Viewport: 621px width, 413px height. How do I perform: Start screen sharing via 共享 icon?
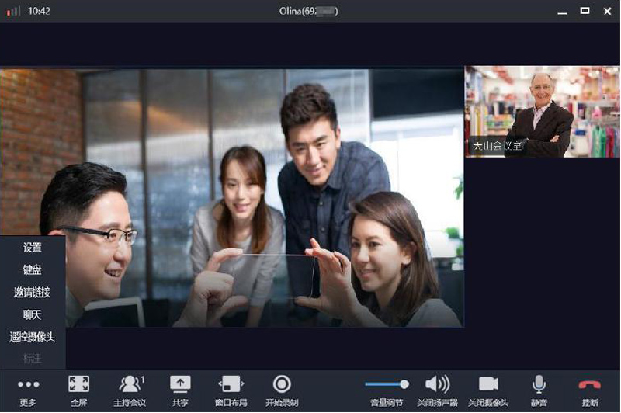coord(180,384)
